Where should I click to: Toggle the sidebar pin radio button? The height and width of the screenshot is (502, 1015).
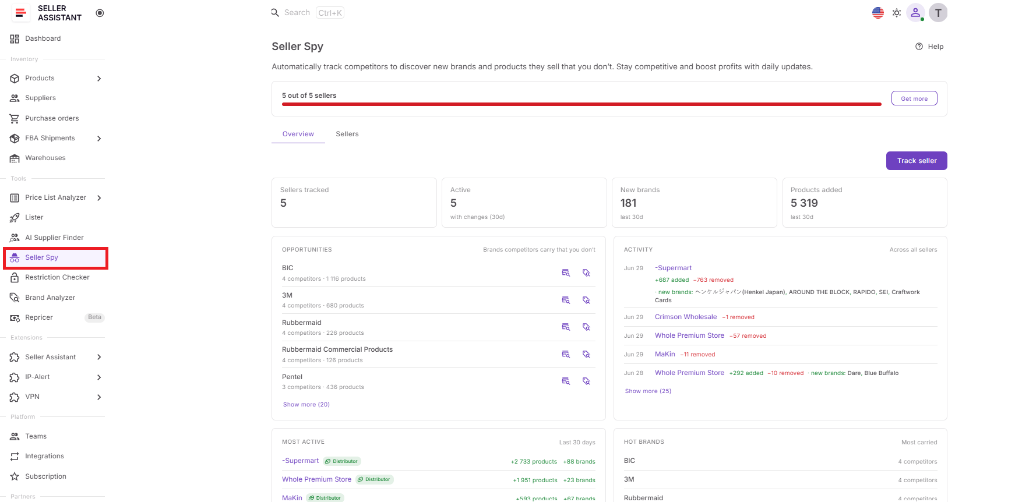point(100,13)
